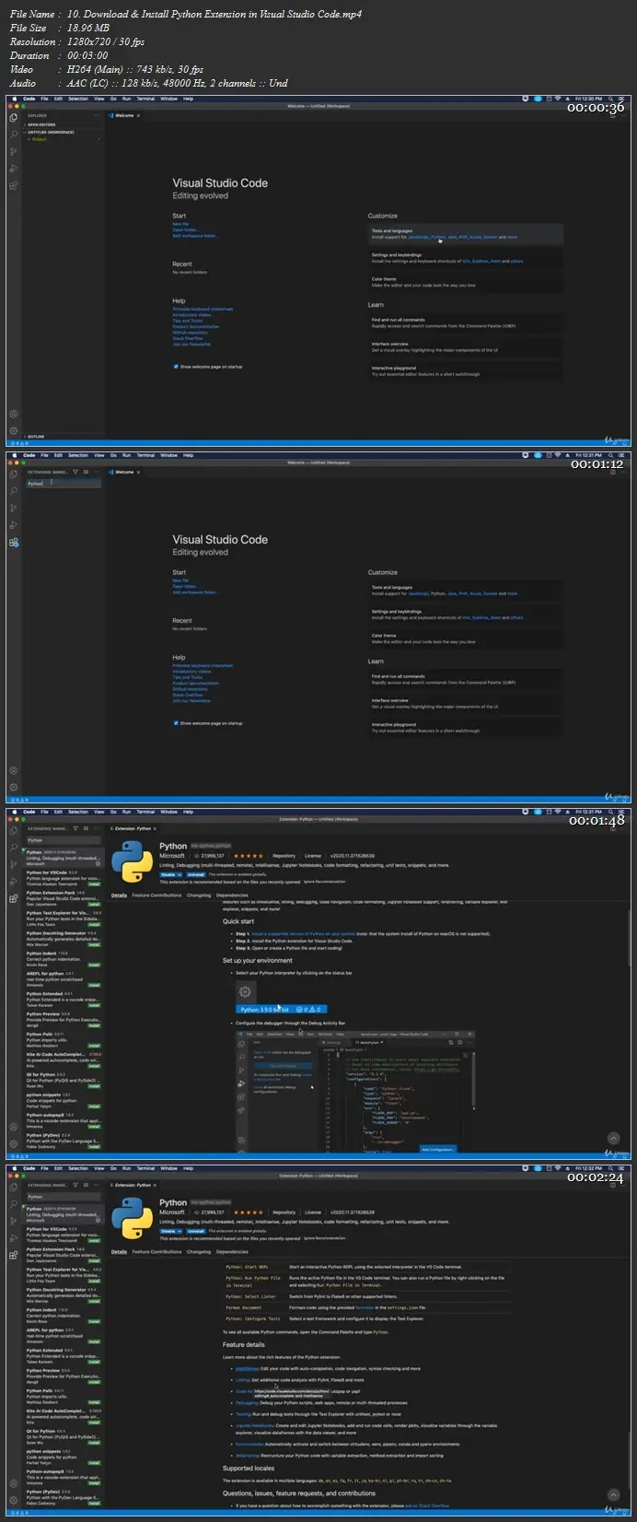This screenshot has width=637, height=1522.
Task: Select the Changelog tab in the 00:01:48 frame
Action: tap(199, 895)
